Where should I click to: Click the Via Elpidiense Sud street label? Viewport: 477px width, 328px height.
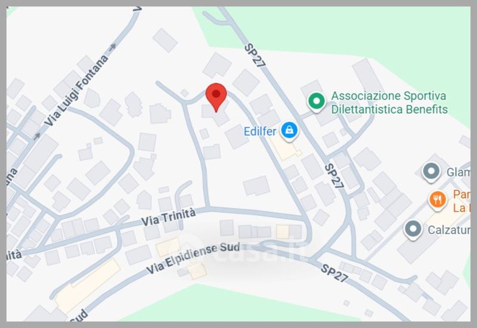(193, 258)
